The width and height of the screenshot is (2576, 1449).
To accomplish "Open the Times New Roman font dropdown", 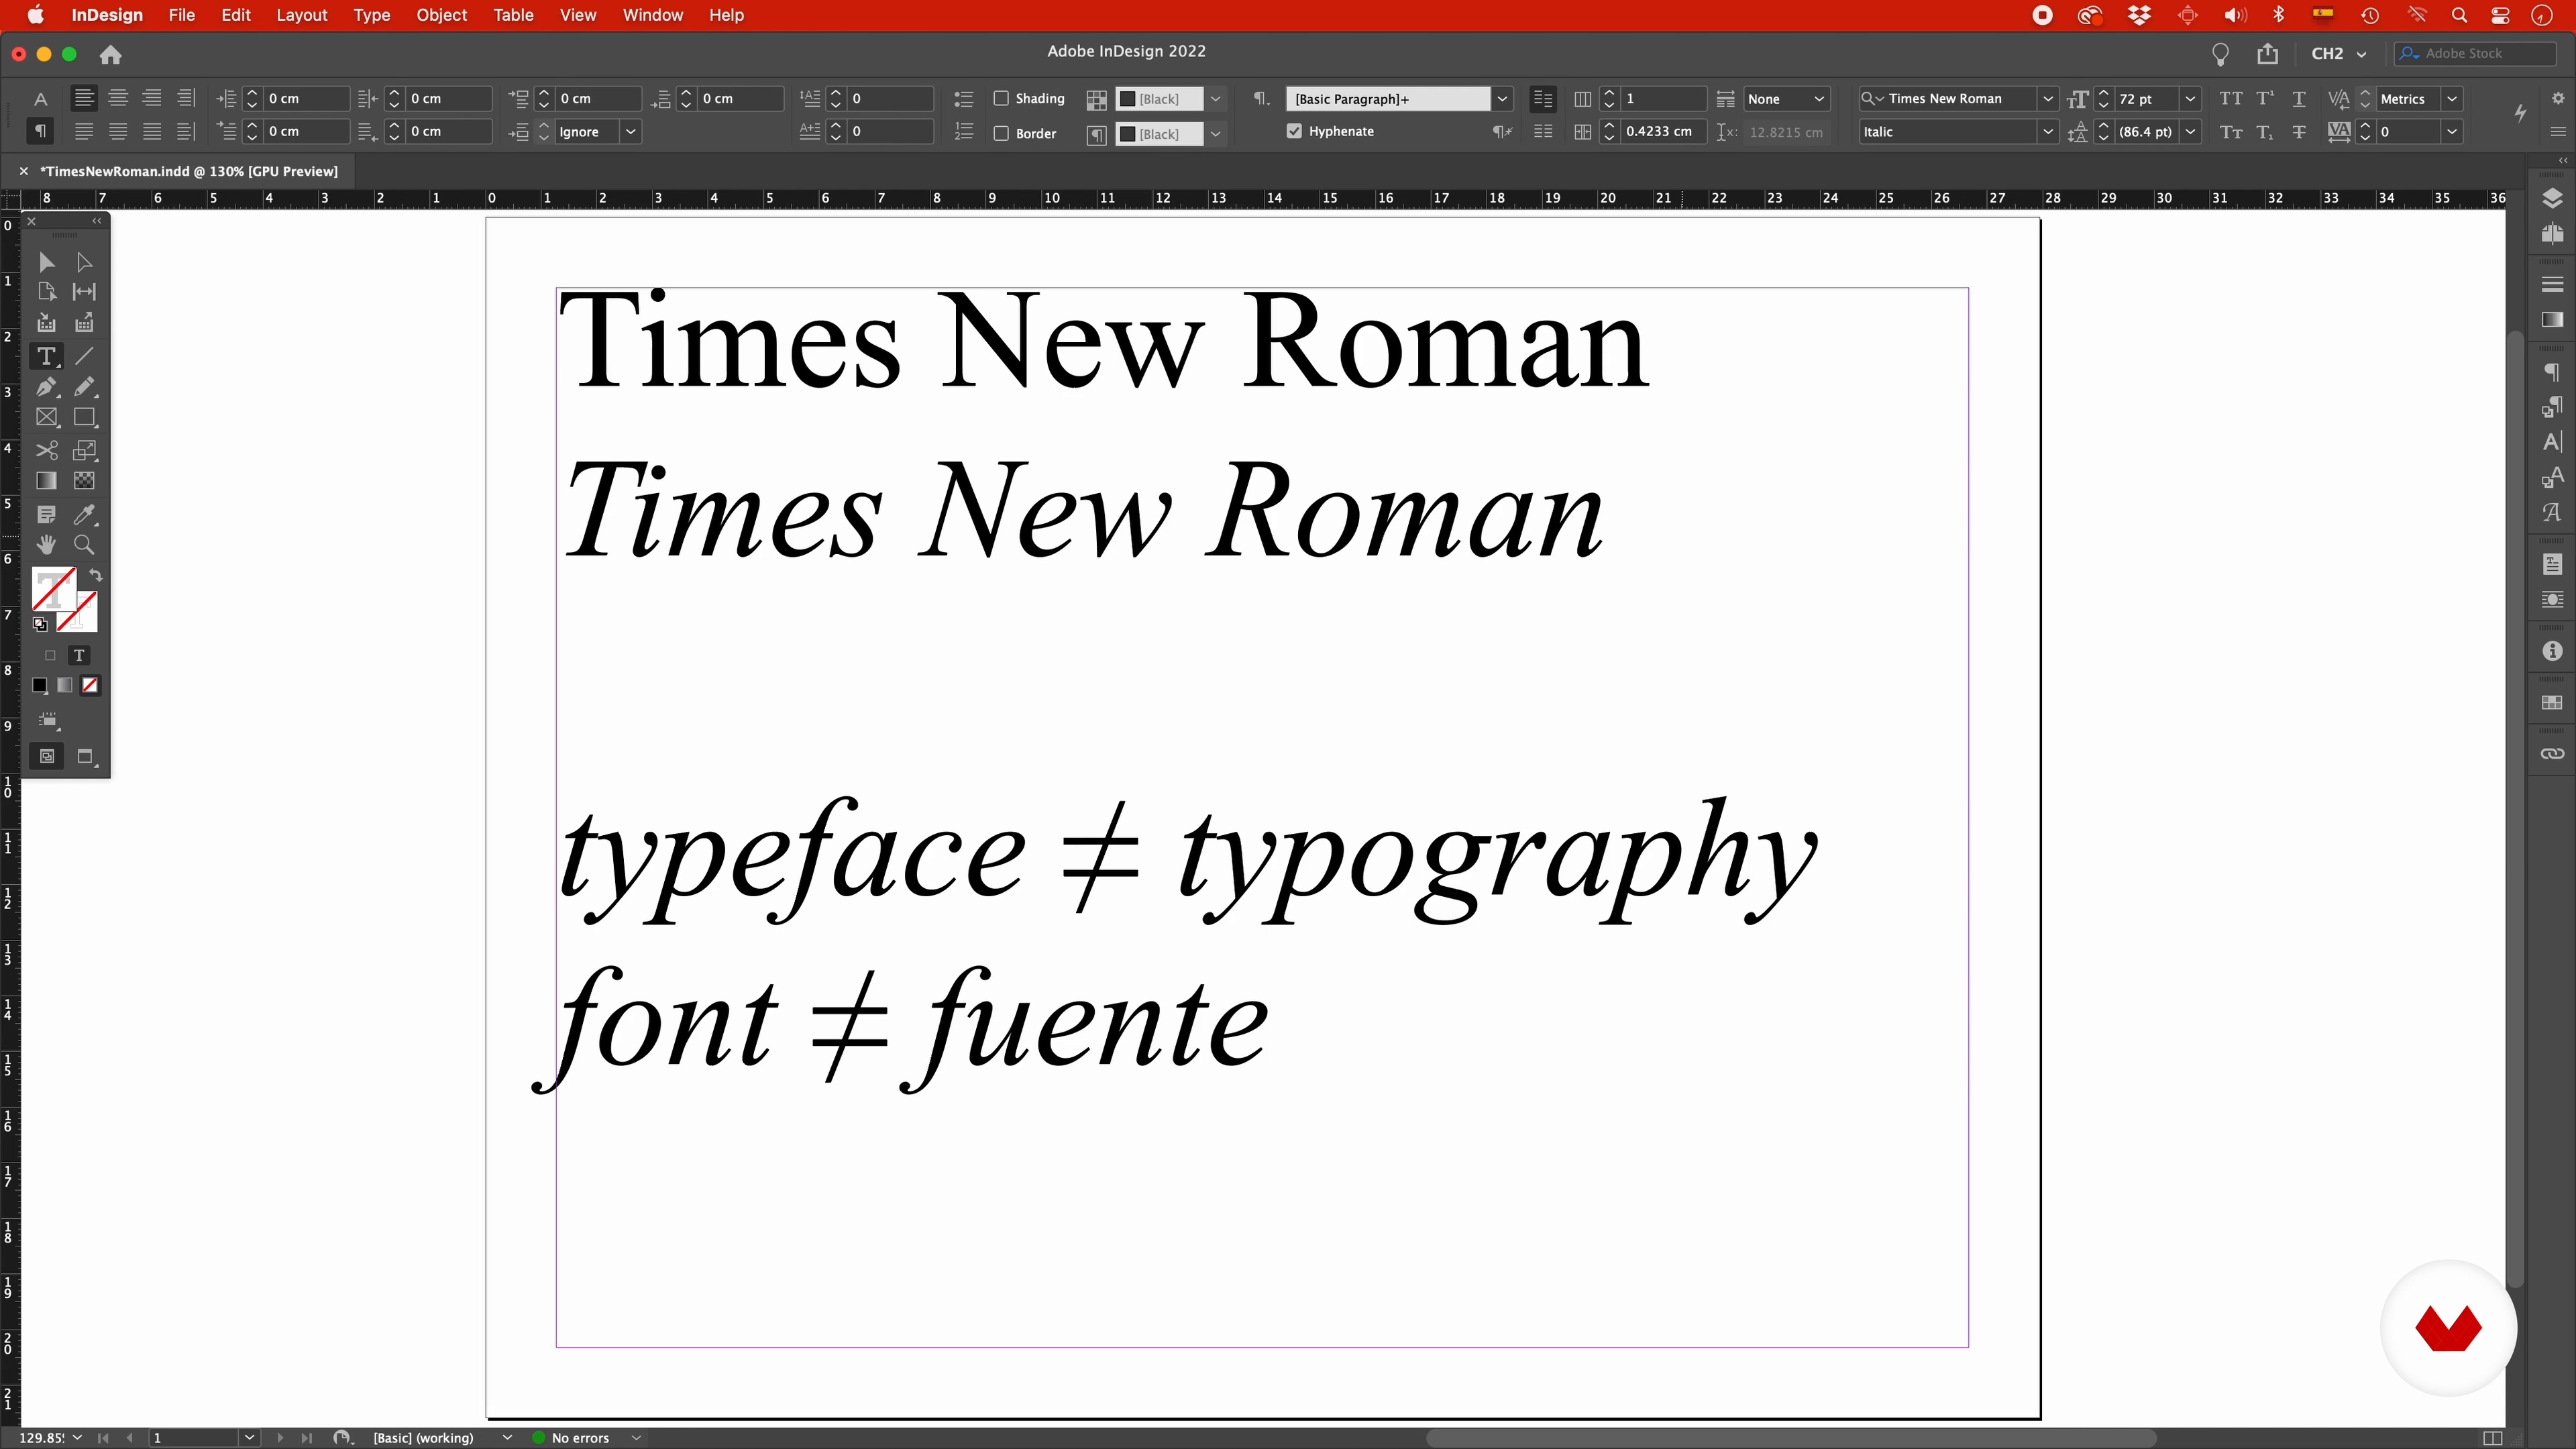I will pos(2047,98).
